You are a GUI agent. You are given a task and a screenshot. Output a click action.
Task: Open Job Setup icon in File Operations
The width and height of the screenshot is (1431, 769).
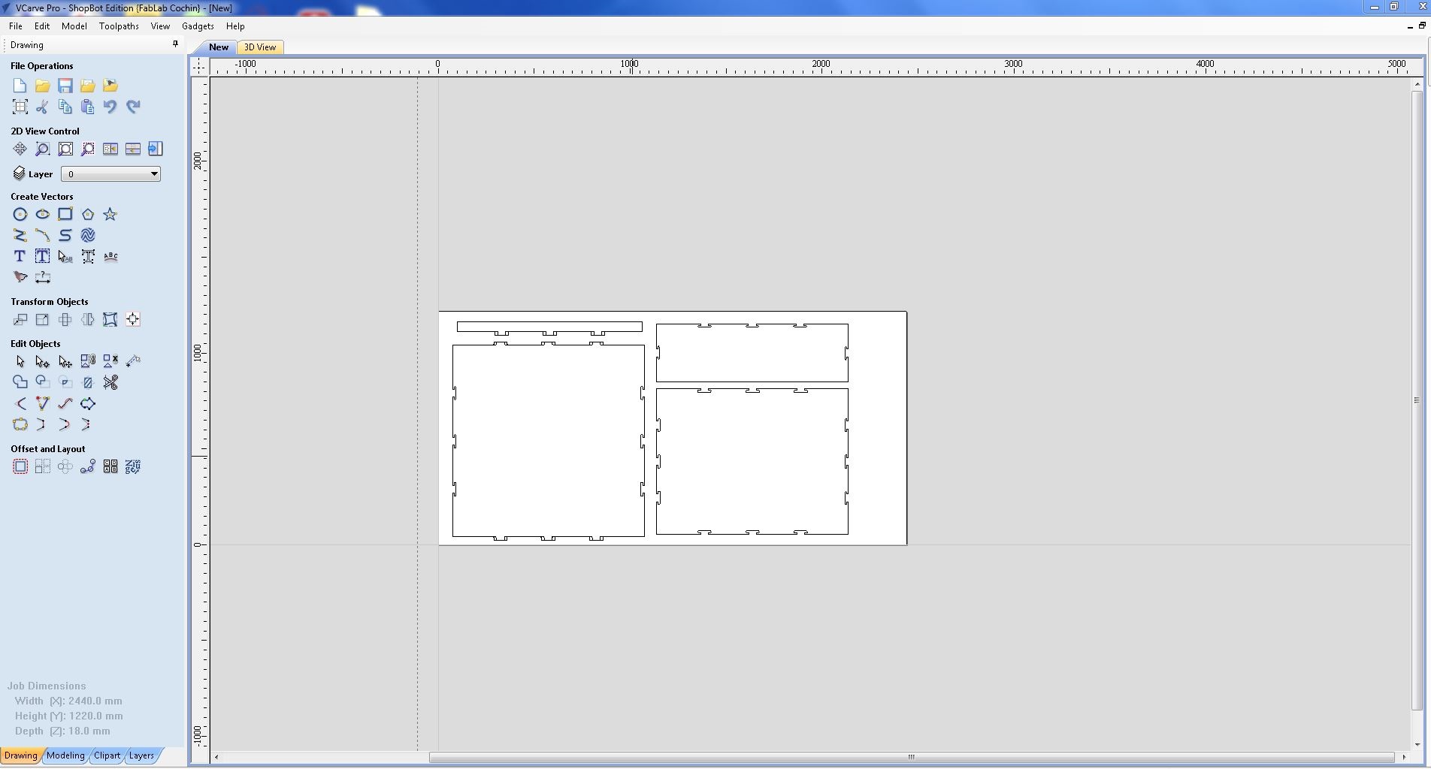(x=20, y=107)
